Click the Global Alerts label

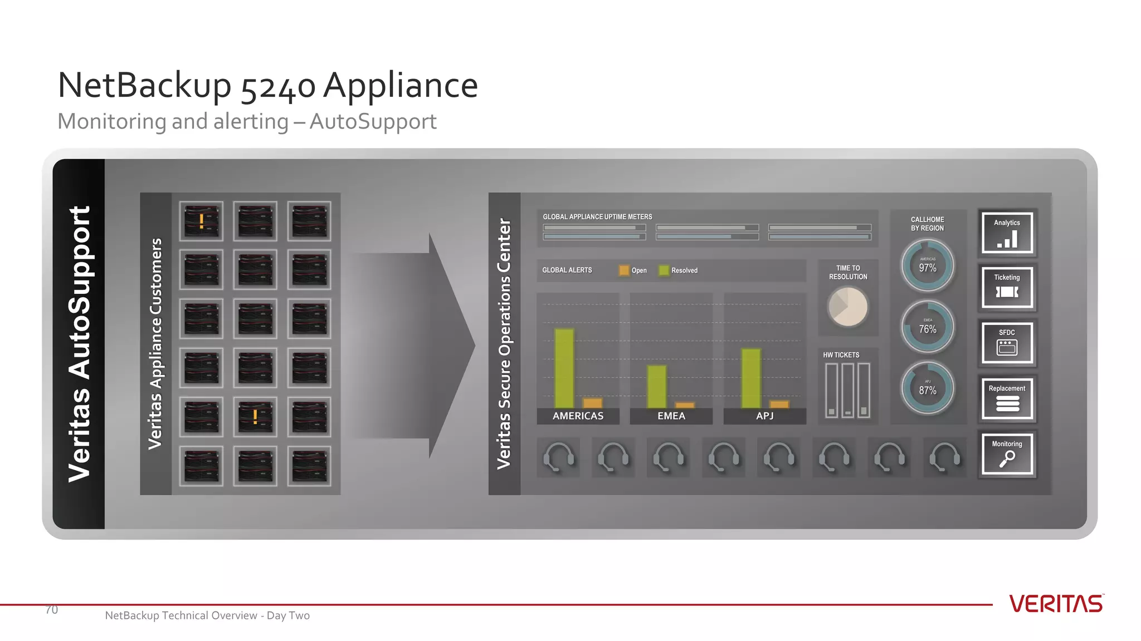point(567,270)
